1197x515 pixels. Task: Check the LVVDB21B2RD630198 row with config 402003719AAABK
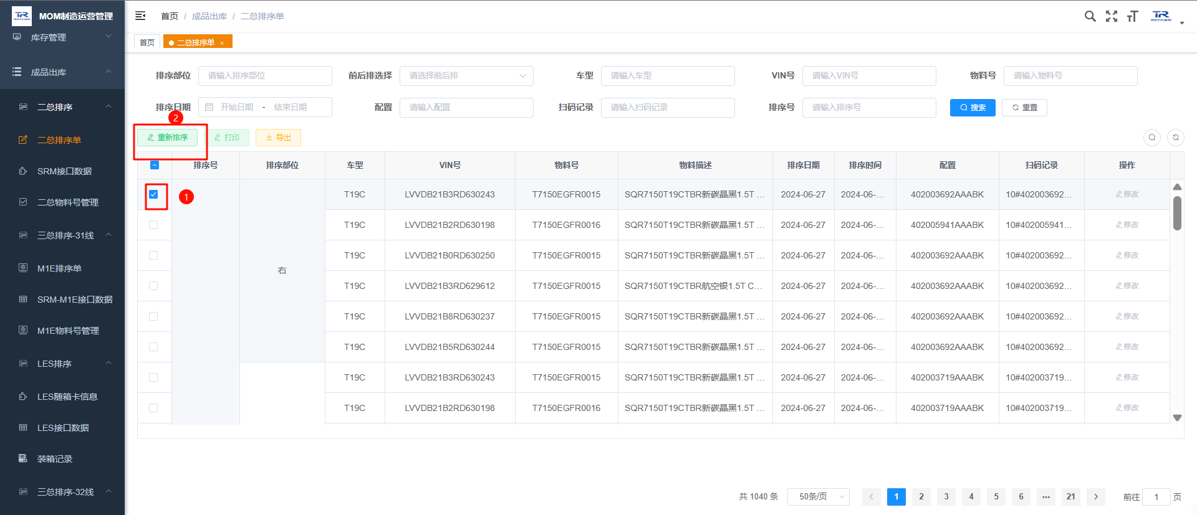pyautogui.click(x=153, y=408)
